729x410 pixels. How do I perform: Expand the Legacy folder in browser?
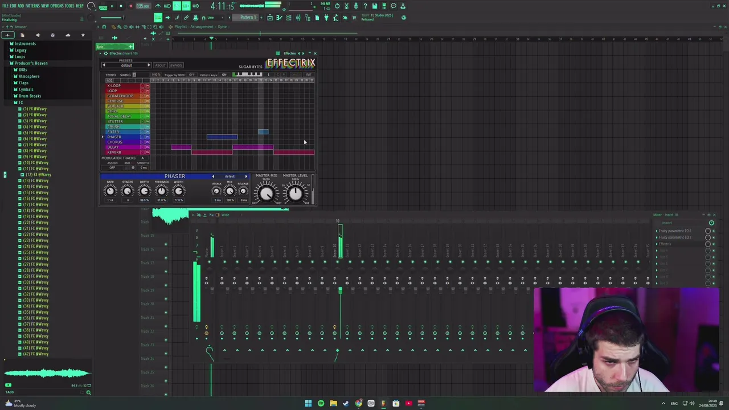[x=21, y=50]
